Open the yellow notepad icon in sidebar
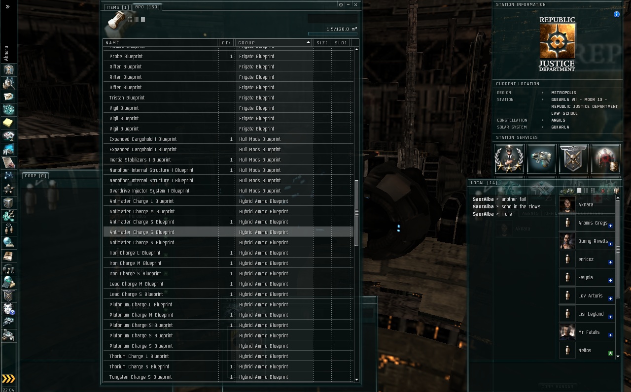The height and width of the screenshot is (392, 631). pyautogui.click(x=9, y=123)
